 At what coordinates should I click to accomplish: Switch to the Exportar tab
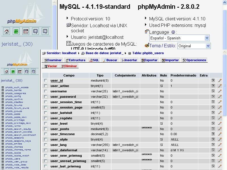coord(150,60)
